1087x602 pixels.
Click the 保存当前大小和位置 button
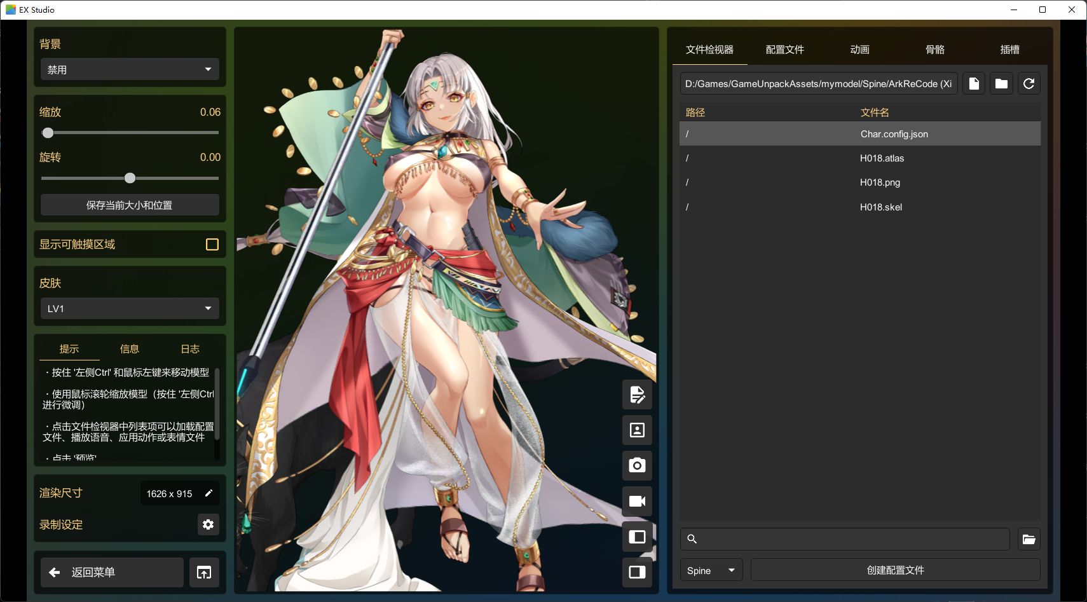coord(130,205)
